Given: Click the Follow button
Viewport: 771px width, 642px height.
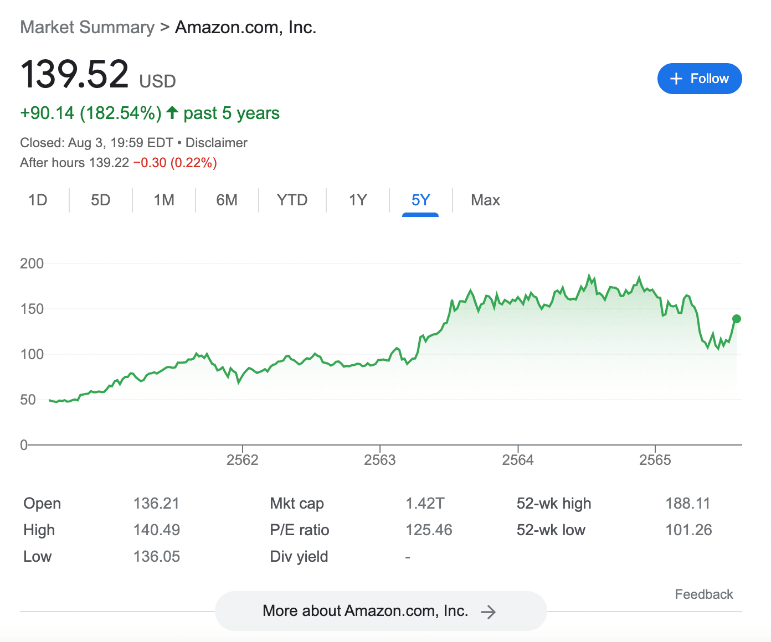Looking at the screenshot, I should pyautogui.click(x=699, y=79).
